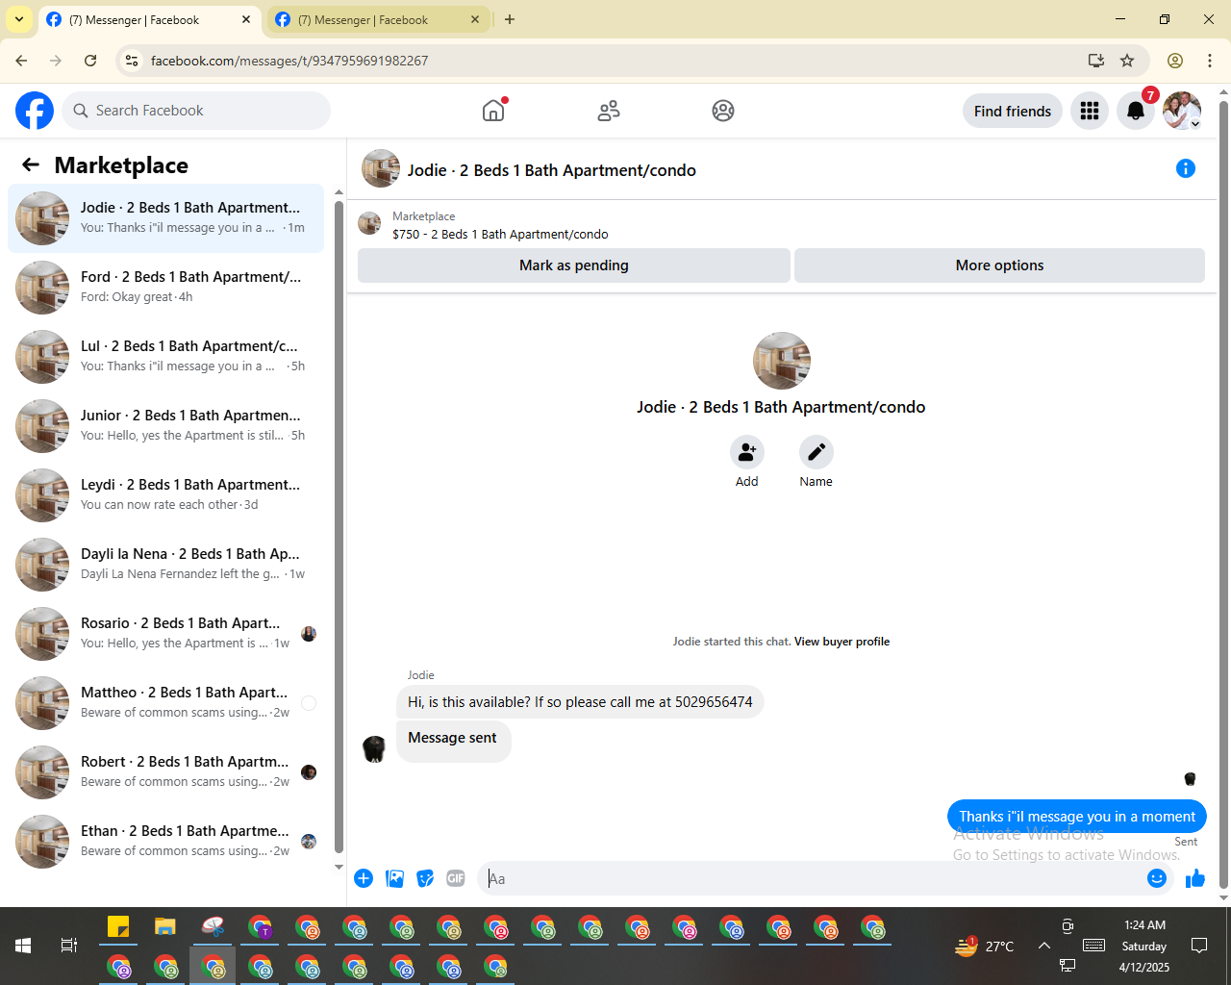Image resolution: width=1231 pixels, height=985 pixels.
Task: Open File Explorer from the taskbar
Action: 165,927
